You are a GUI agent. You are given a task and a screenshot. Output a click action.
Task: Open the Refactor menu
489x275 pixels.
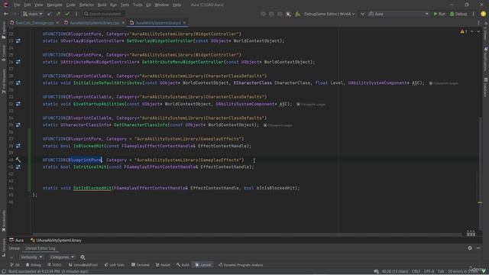click(x=86, y=5)
